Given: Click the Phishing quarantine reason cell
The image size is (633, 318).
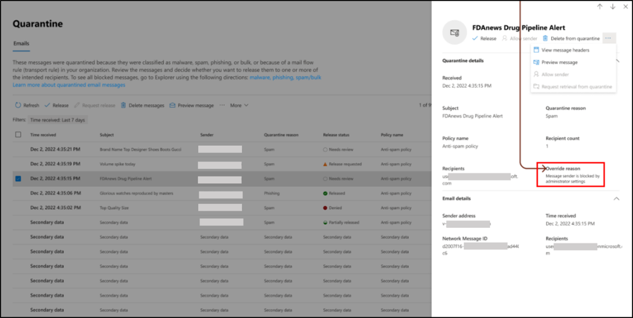Looking at the screenshot, I should tap(272, 193).
